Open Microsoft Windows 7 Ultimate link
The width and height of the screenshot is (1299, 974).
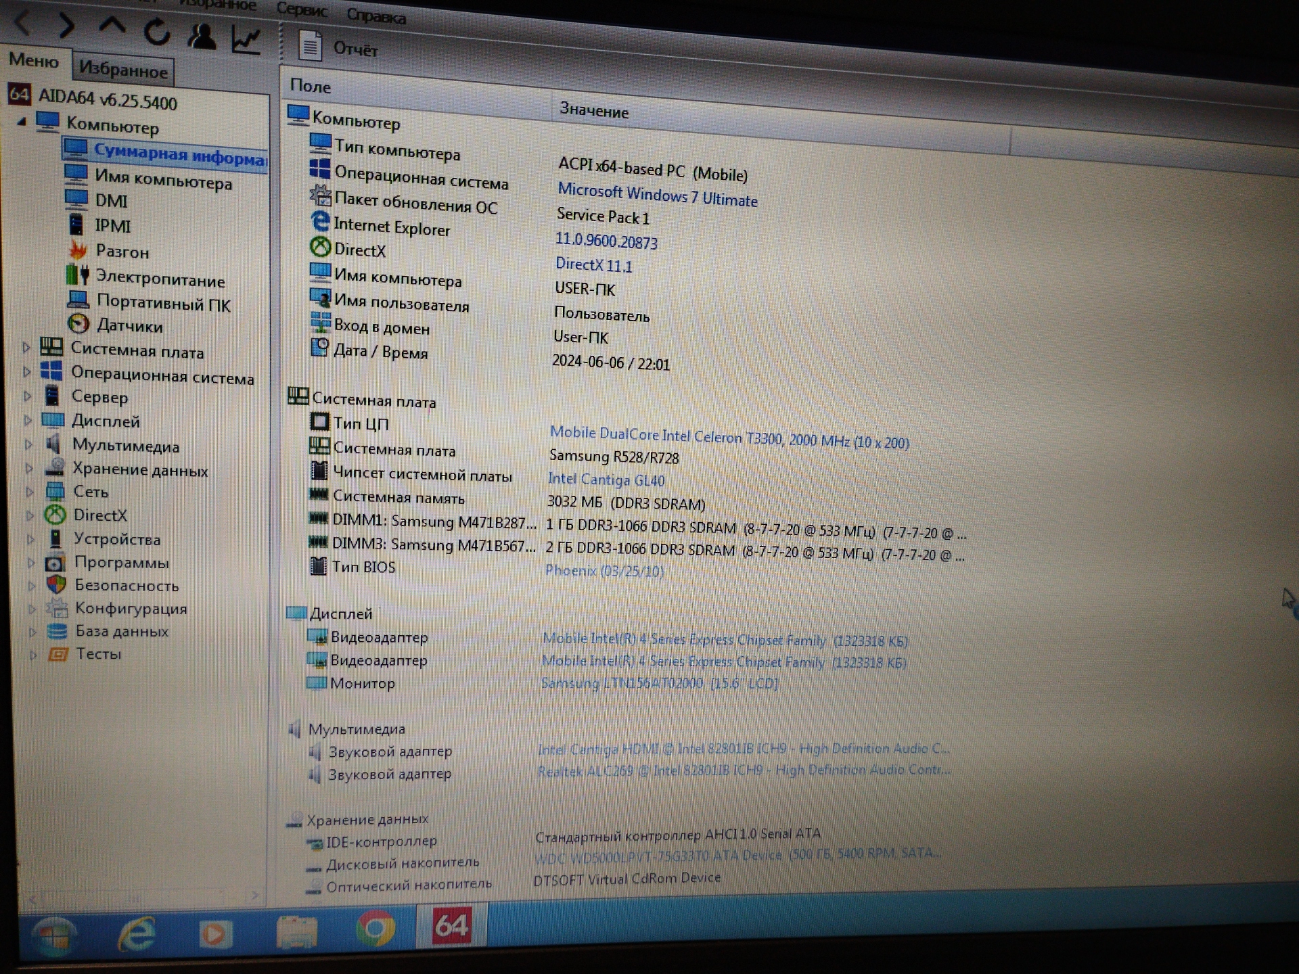point(657,195)
